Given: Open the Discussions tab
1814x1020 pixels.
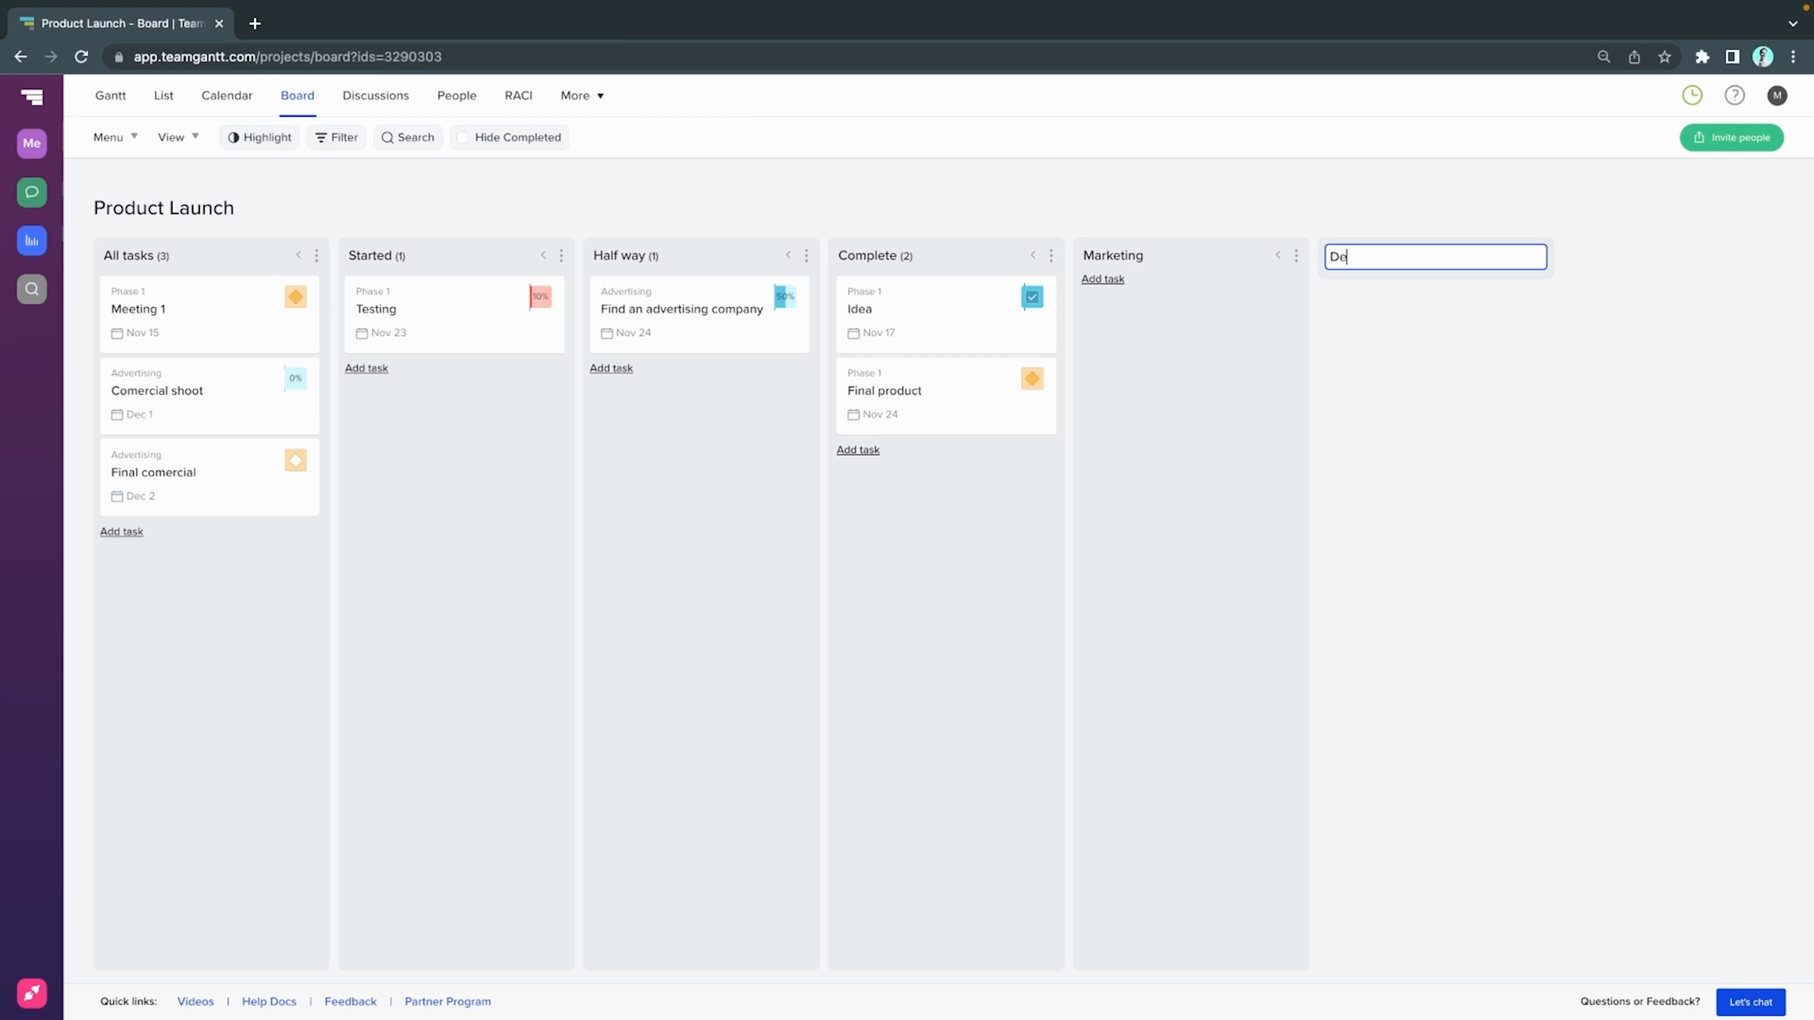Looking at the screenshot, I should tap(376, 96).
